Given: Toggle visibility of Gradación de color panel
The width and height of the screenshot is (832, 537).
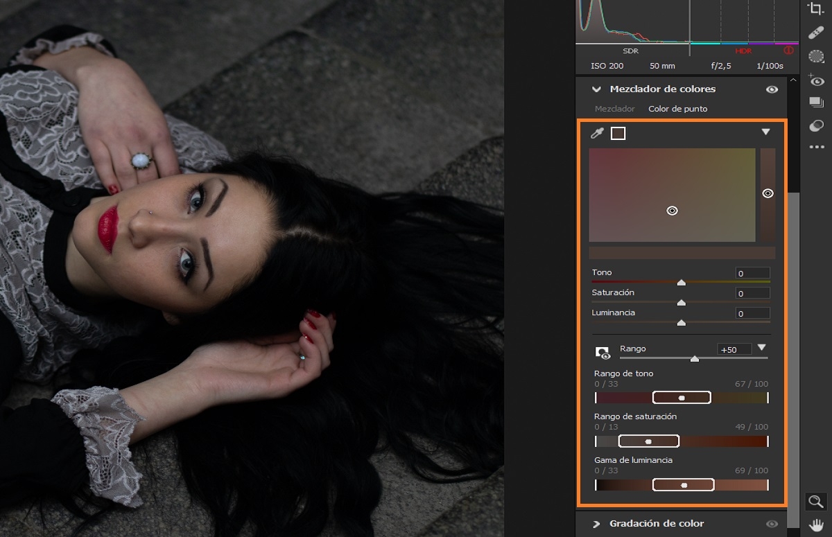Looking at the screenshot, I should pyautogui.click(x=772, y=524).
